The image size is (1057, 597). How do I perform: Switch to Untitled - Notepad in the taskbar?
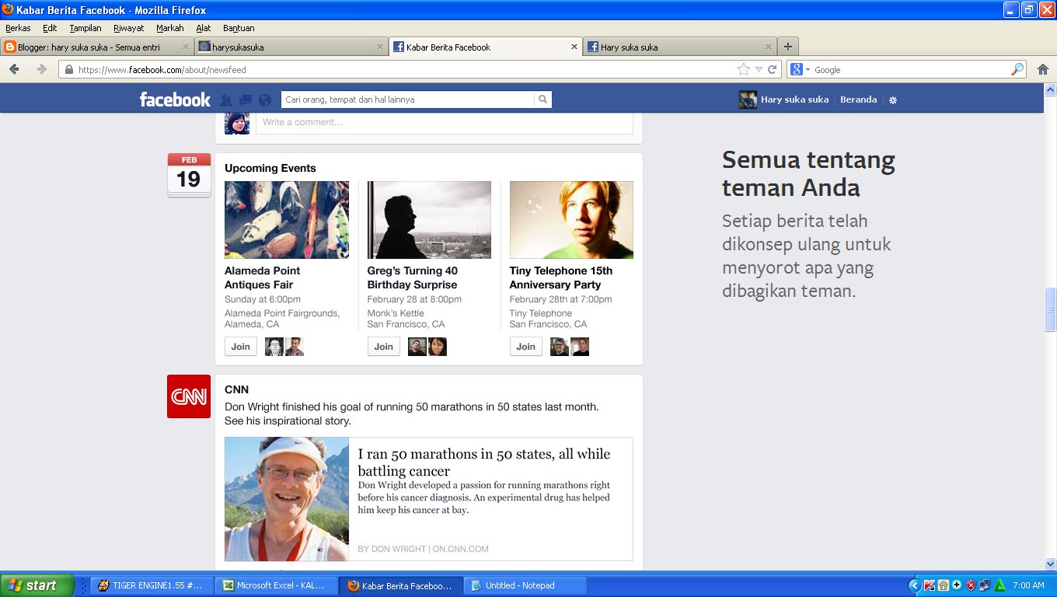coord(525,585)
